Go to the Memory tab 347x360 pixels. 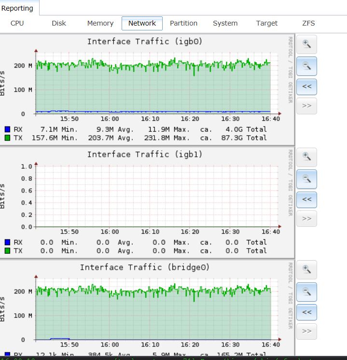click(100, 23)
